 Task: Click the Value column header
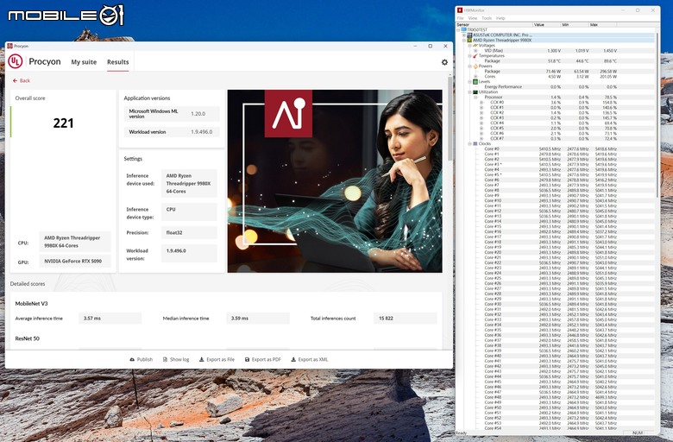click(x=546, y=25)
